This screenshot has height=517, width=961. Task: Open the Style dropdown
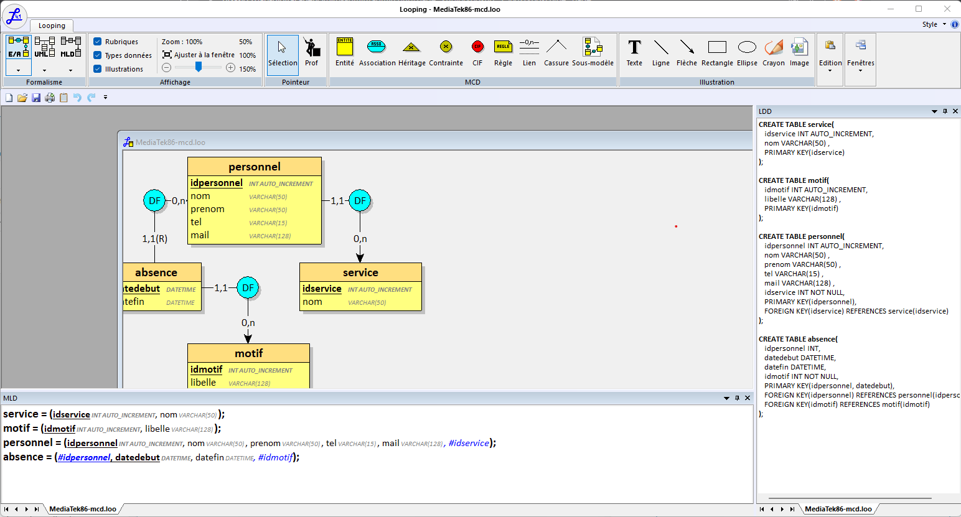tap(934, 24)
